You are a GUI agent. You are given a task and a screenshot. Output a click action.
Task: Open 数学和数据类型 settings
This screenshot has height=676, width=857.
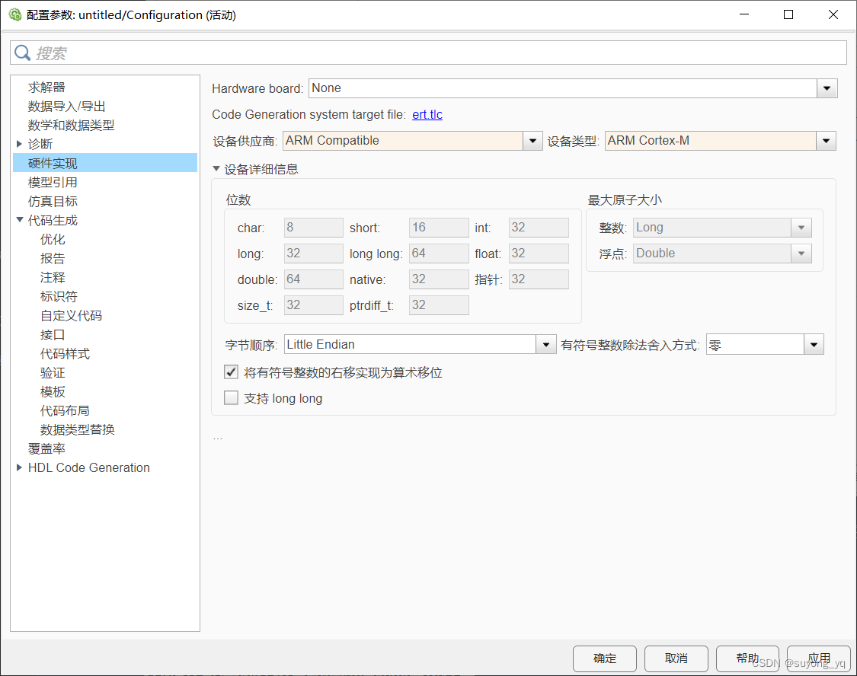pos(71,125)
